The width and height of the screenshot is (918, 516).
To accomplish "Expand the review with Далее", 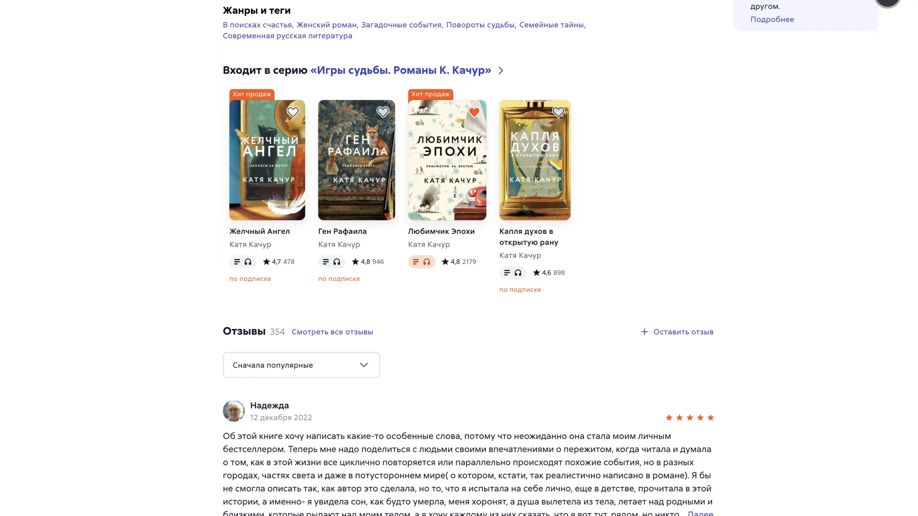I will [700, 513].
